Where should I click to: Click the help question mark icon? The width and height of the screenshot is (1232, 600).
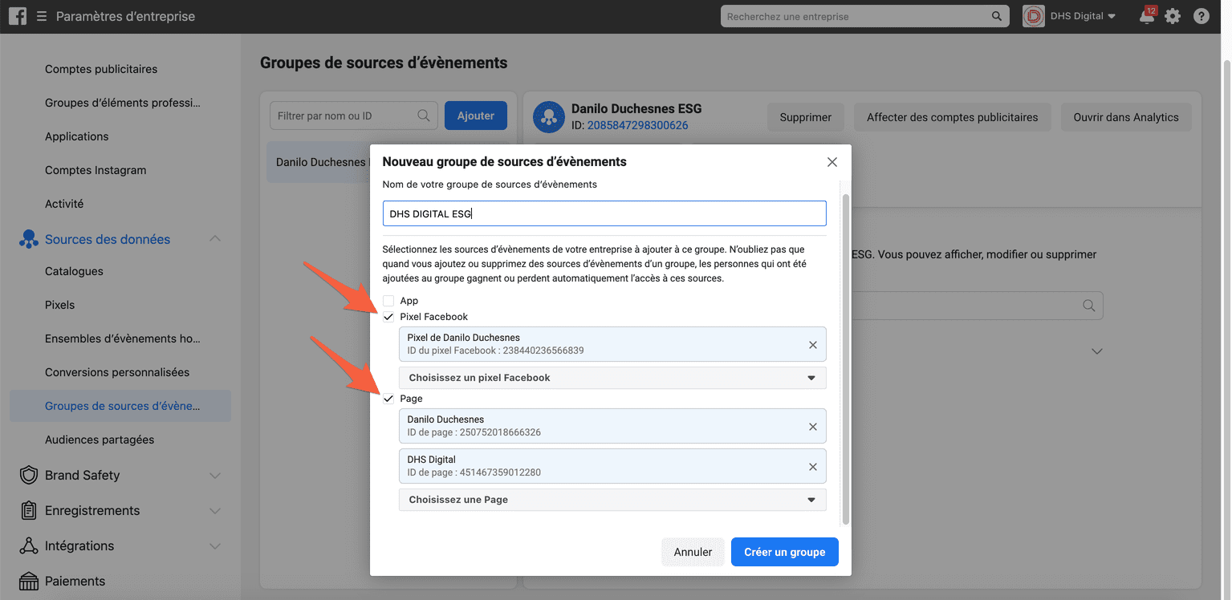(1202, 16)
